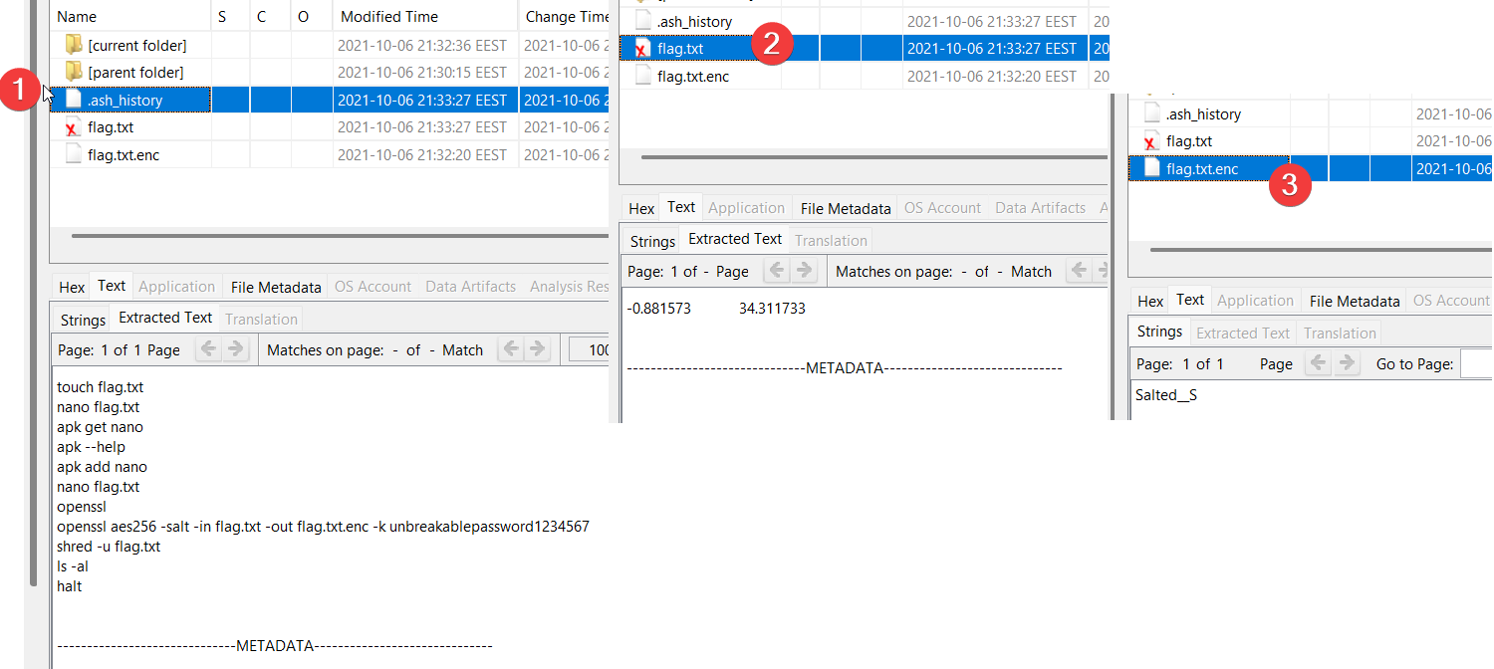Open File Metadata tab in left panel

pyautogui.click(x=276, y=287)
